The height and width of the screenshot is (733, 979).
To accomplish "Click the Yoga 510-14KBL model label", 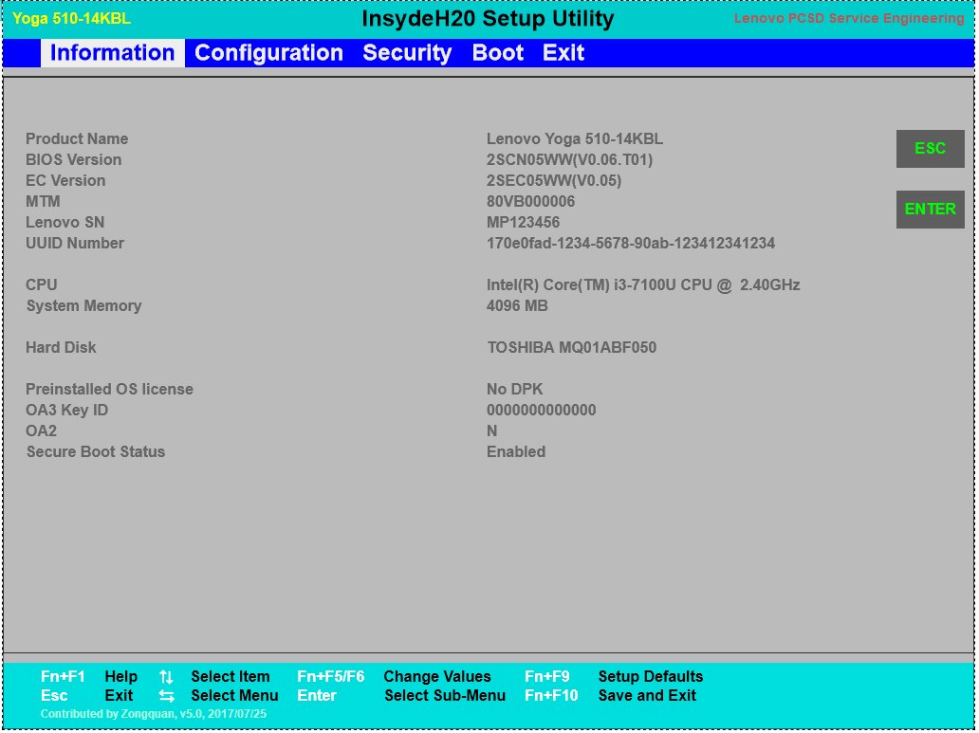I will click(x=71, y=19).
